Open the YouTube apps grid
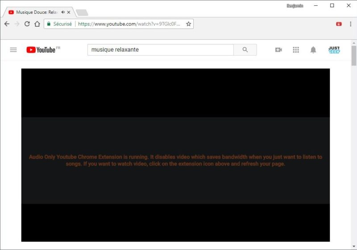 [x=296, y=50]
